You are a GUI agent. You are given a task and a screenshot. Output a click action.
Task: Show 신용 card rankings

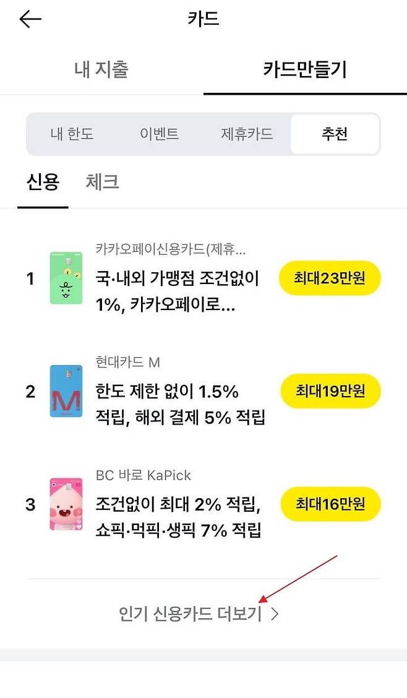click(43, 182)
